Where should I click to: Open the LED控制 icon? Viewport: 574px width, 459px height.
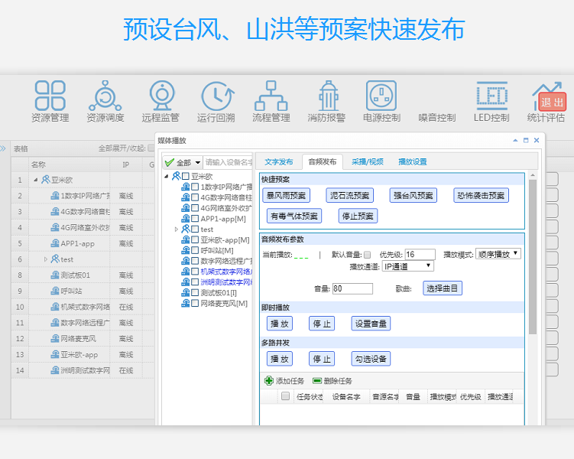(491, 96)
